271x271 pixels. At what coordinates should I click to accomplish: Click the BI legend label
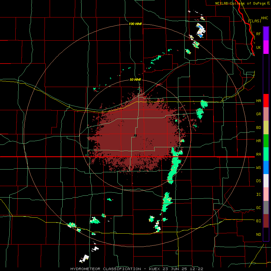[x=258, y=221]
